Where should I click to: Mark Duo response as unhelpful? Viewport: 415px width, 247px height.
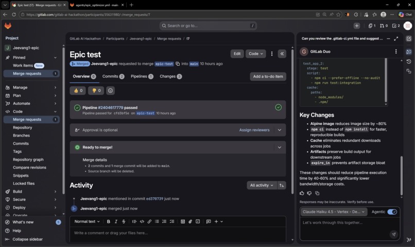pos(309,193)
